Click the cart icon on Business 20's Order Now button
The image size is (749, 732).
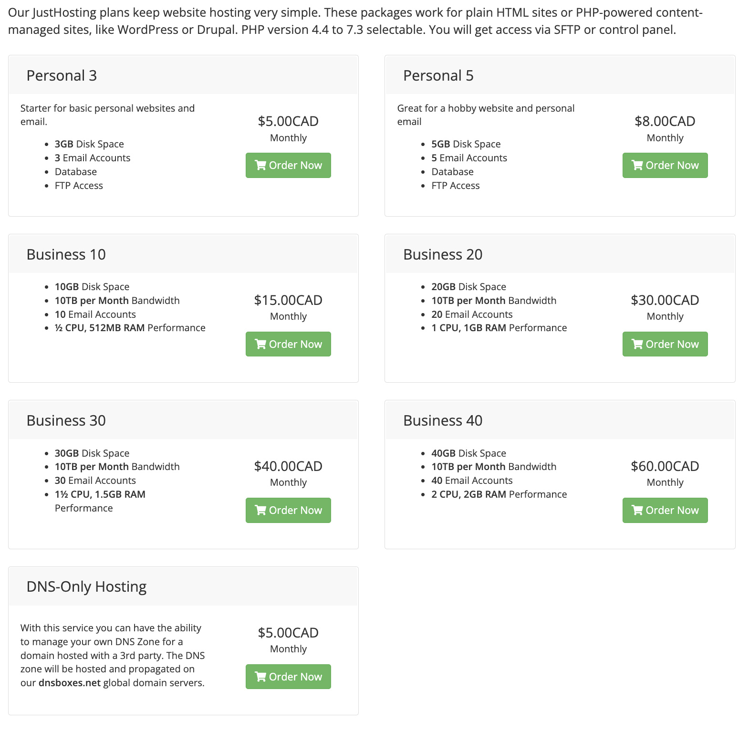tap(637, 344)
